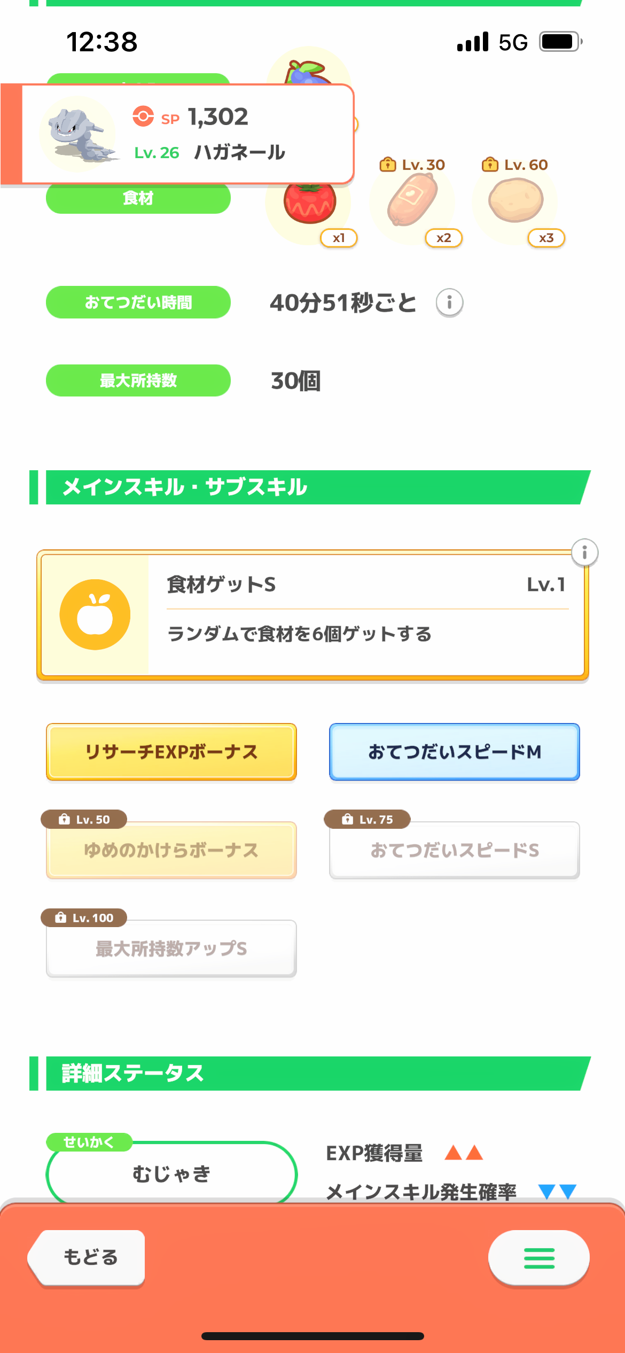Image resolution: width=625 pixels, height=1353 pixels.
Task: Tap the locked Lv. 30 sausage ingredient
Action: 412,200
